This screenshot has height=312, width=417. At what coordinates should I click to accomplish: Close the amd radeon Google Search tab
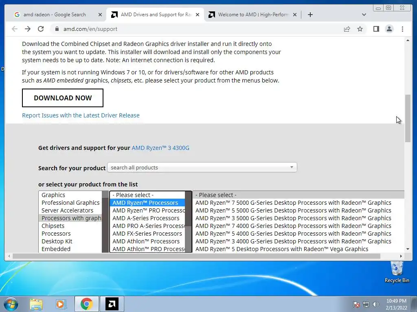[100, 15]
